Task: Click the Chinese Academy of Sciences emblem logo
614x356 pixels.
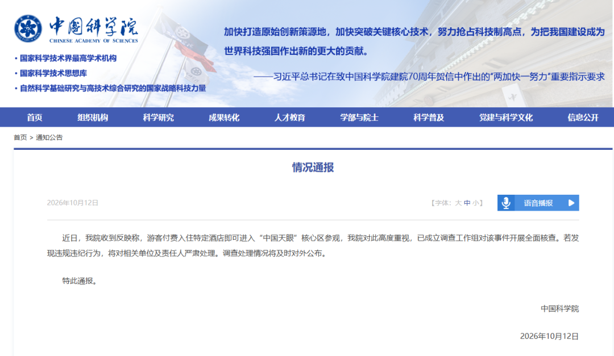Action: (28, 28)
